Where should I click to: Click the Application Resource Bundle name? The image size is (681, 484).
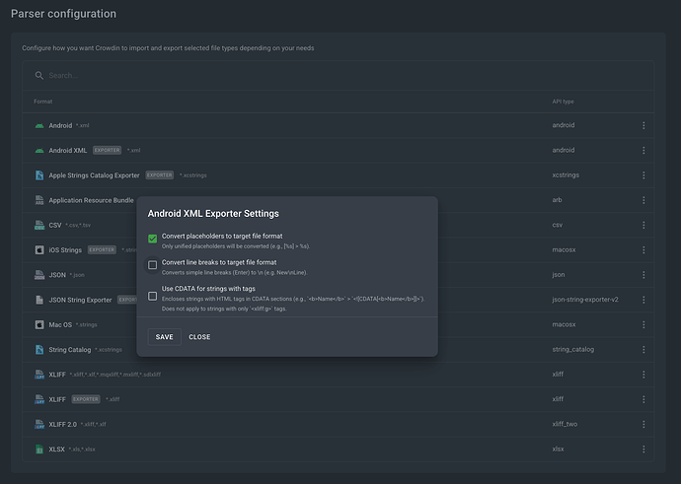click(91, 200)
